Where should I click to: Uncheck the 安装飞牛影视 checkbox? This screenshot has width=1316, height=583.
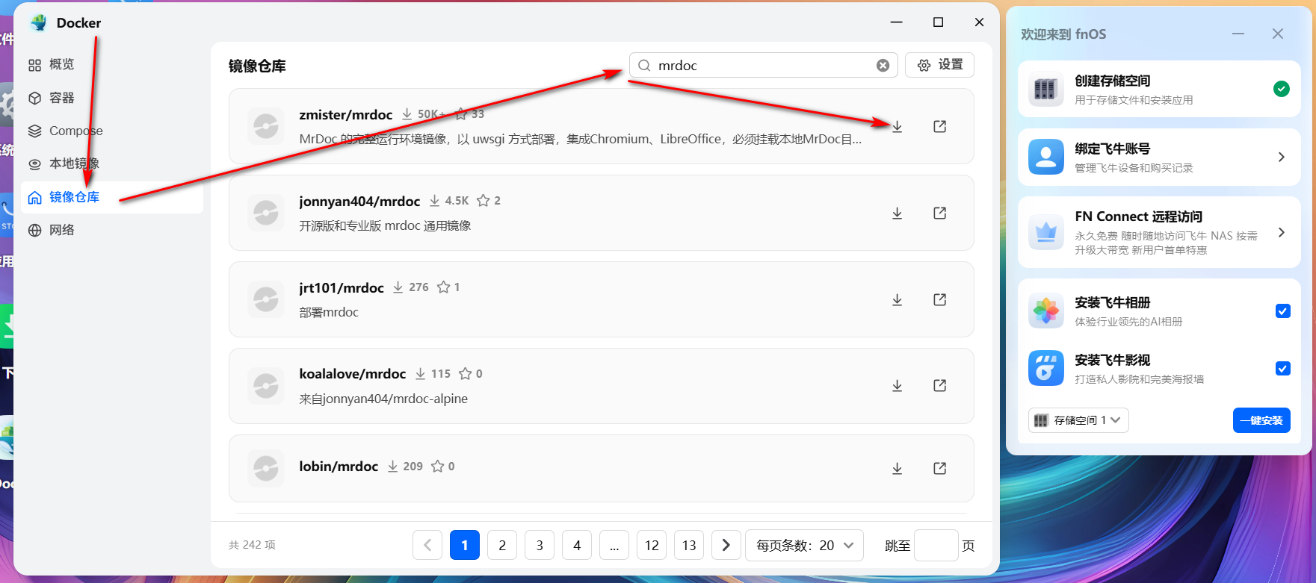(1282, 369)
